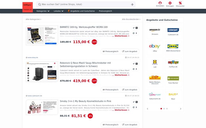Open the Alle Kategorien filter dropdown

coord(33,19)
